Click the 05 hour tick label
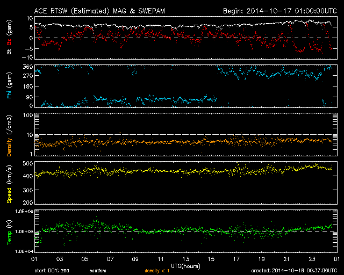This screenshot has width=344, height=275. click(x=85, y=259)
